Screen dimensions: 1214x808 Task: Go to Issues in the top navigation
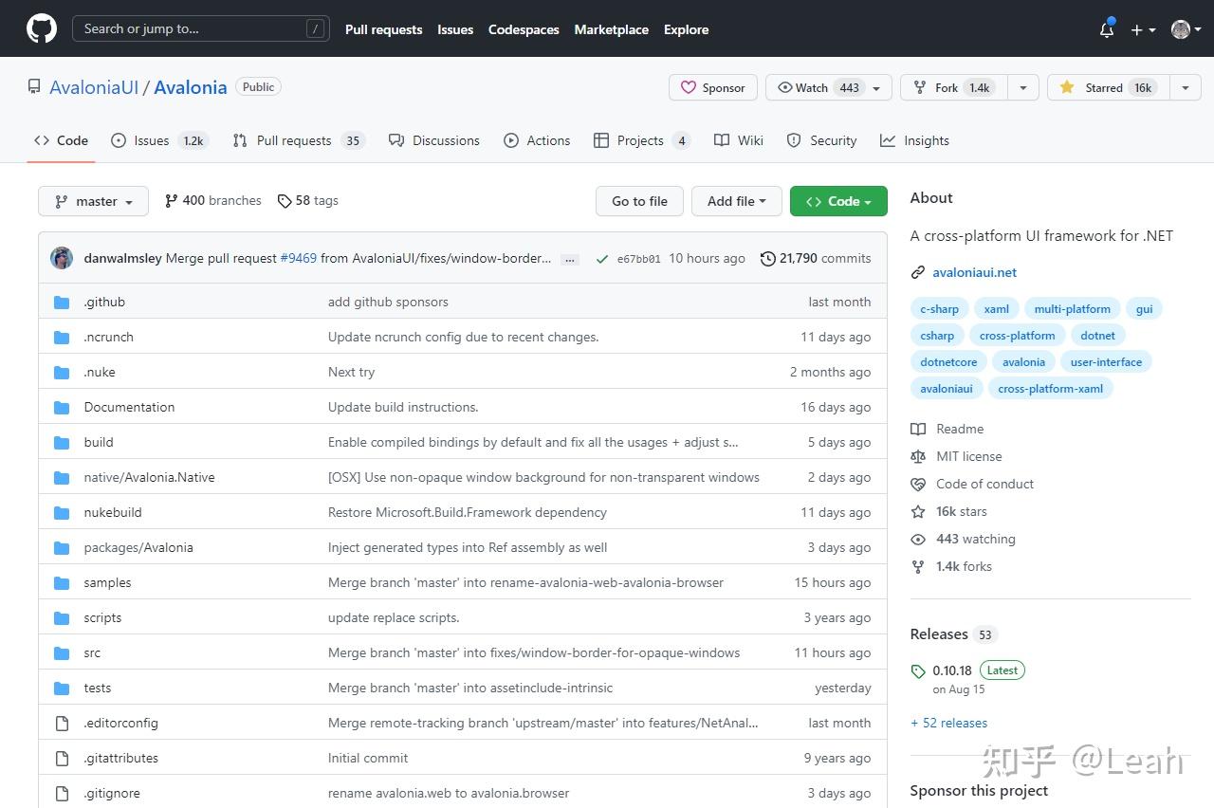[455, 29]
